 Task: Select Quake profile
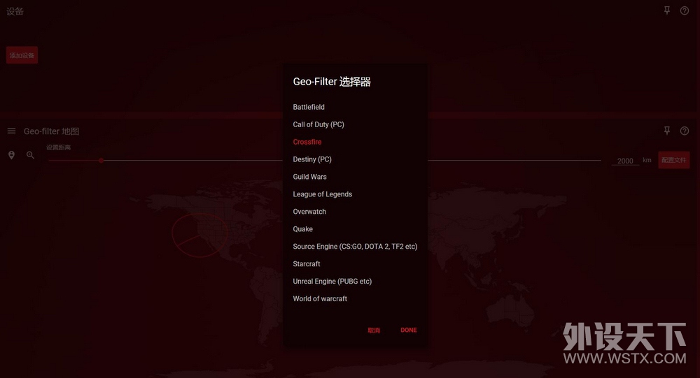tap(302, 228)
